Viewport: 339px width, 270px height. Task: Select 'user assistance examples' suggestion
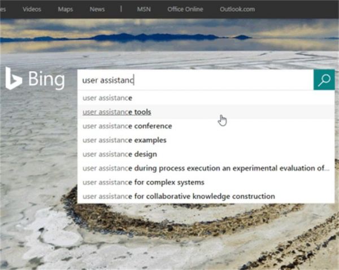tap(124, 140)
